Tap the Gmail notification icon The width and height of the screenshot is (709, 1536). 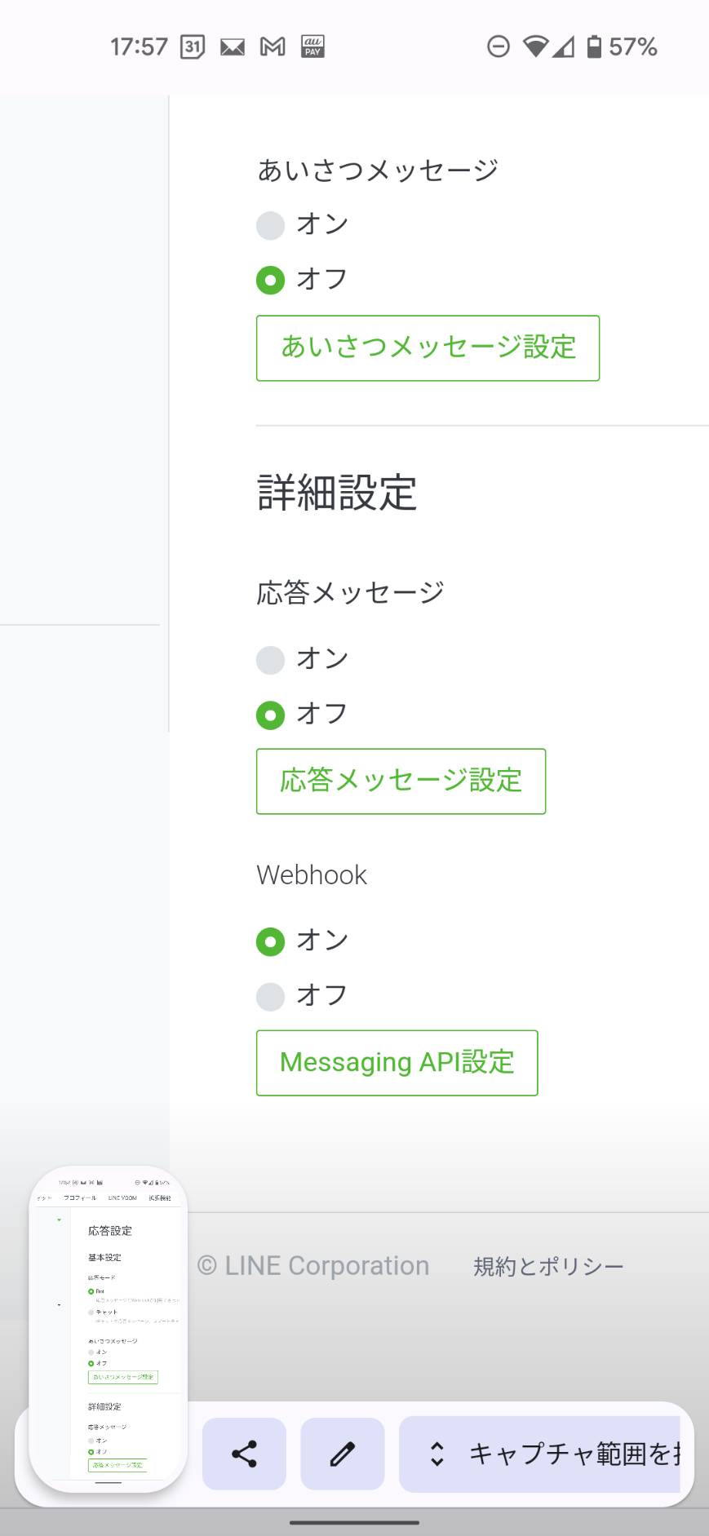point(273,46)
